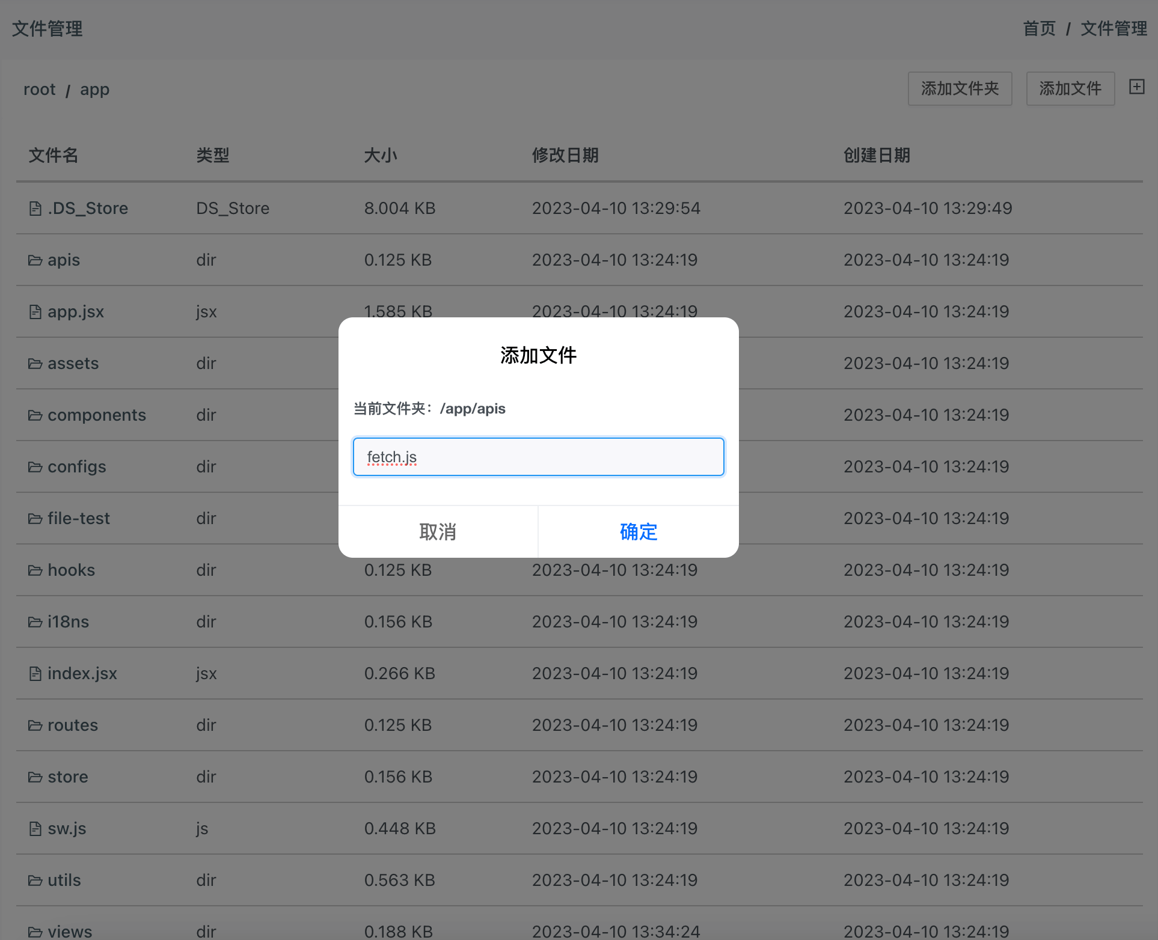The width and height of the screenshot is (1158, 940).
Task: Open the components folder
Action: [x=96, y=415]
